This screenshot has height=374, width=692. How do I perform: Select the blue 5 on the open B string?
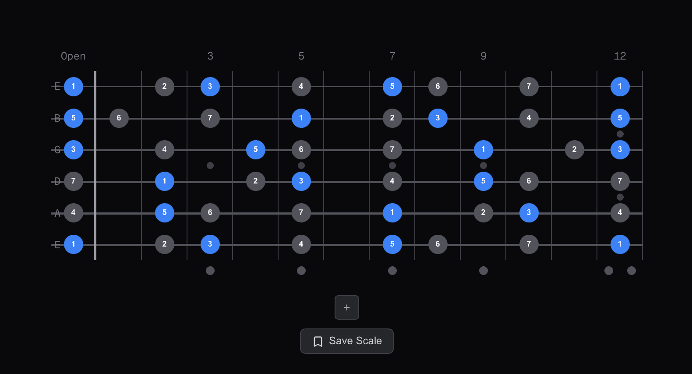click(x=74, y=118)
